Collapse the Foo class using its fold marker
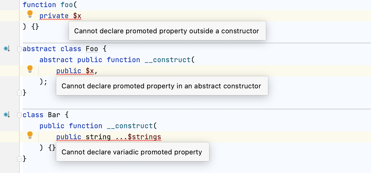 [19, 49]
